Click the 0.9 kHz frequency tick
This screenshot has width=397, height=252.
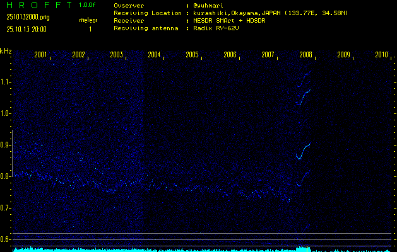(x=6, y=145)
